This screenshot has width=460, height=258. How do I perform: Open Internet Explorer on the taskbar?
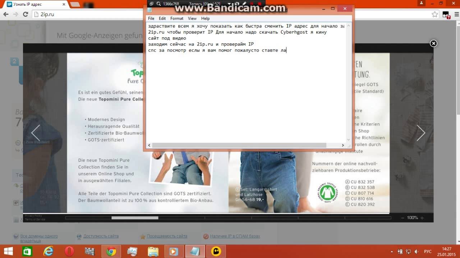[x=48, y=251]
